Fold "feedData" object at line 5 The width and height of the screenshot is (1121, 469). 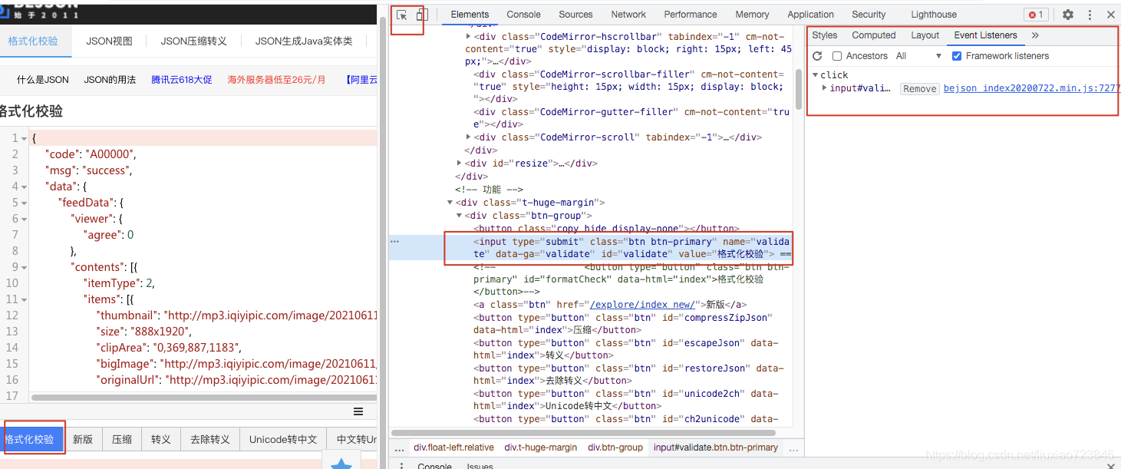[25, 203]
